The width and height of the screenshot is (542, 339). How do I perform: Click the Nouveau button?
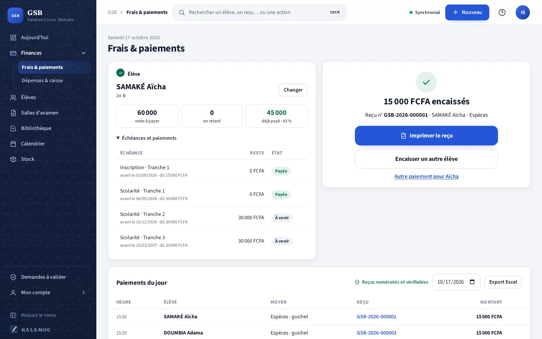pyautogui.click(x=467, y=12)
